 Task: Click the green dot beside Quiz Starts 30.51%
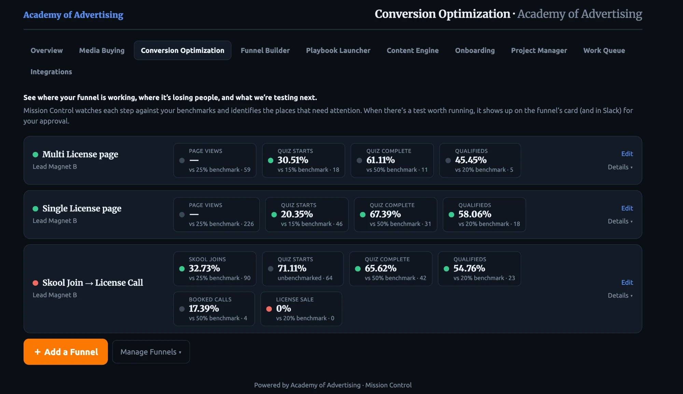[271, 160]
